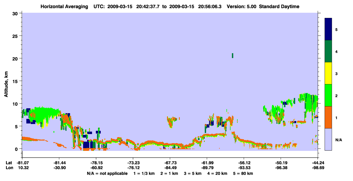Click the legend text '5 = 80 km'
This screenshot has width=353, height=181.
tap(243, 173)
